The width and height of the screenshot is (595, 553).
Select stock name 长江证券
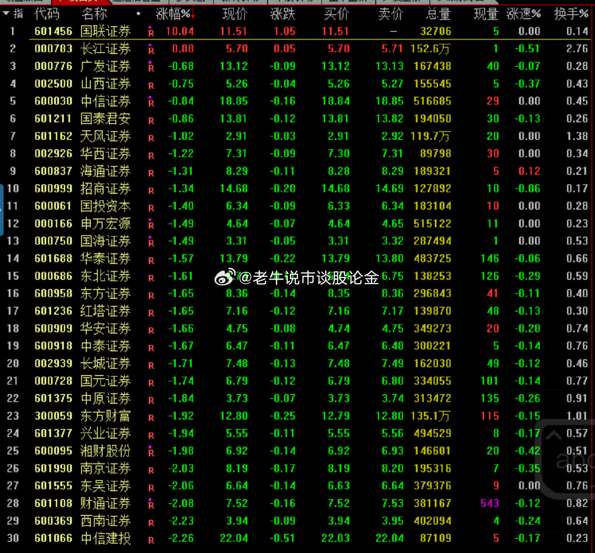105,49
